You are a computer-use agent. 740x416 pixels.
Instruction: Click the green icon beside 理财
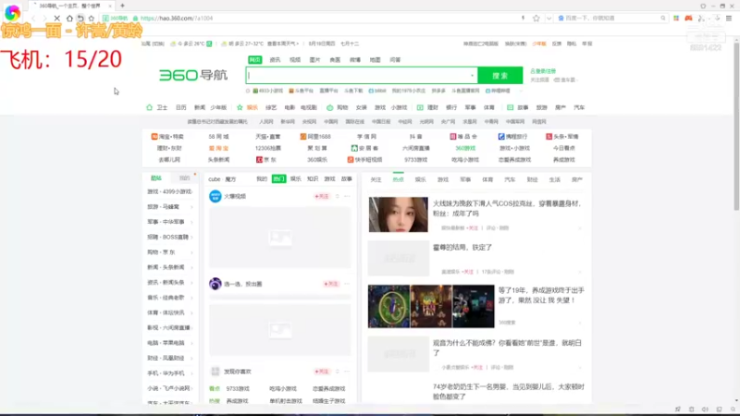coord(420,107)
